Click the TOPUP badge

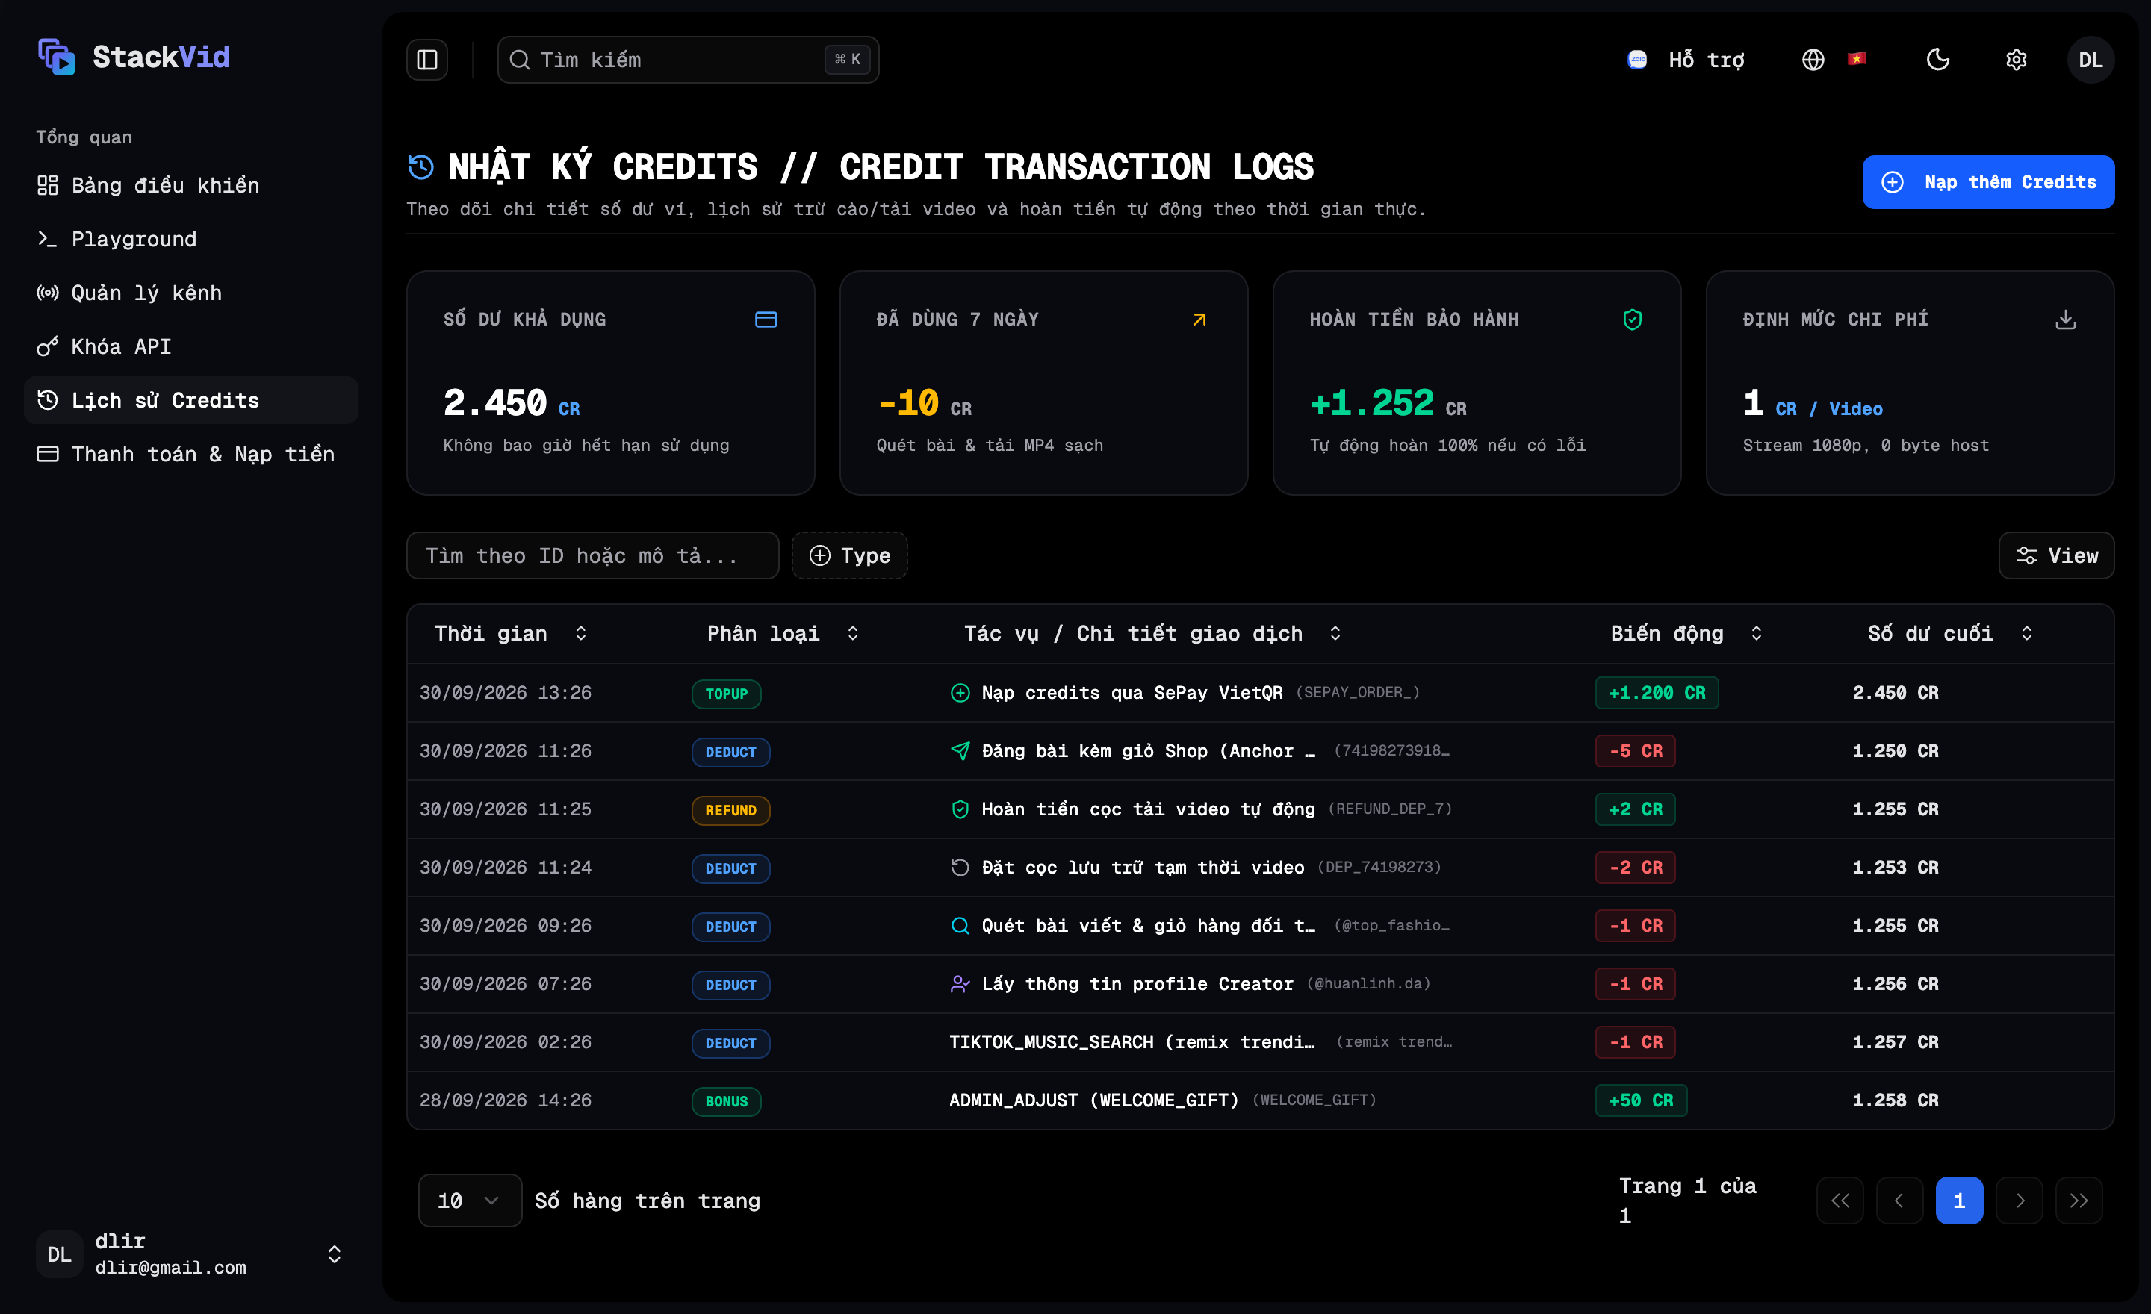tap(726, 694)
